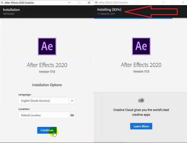Click the 'Installation' header in left window
The image size is (187, 143).
pyautogui.click(x=11, y=10)
